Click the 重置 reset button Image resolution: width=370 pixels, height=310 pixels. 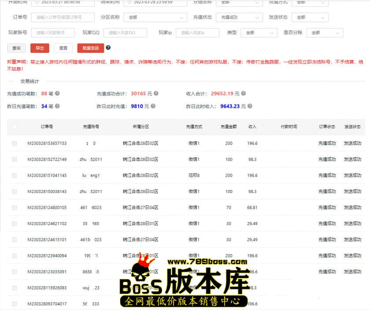click(63, 48)
